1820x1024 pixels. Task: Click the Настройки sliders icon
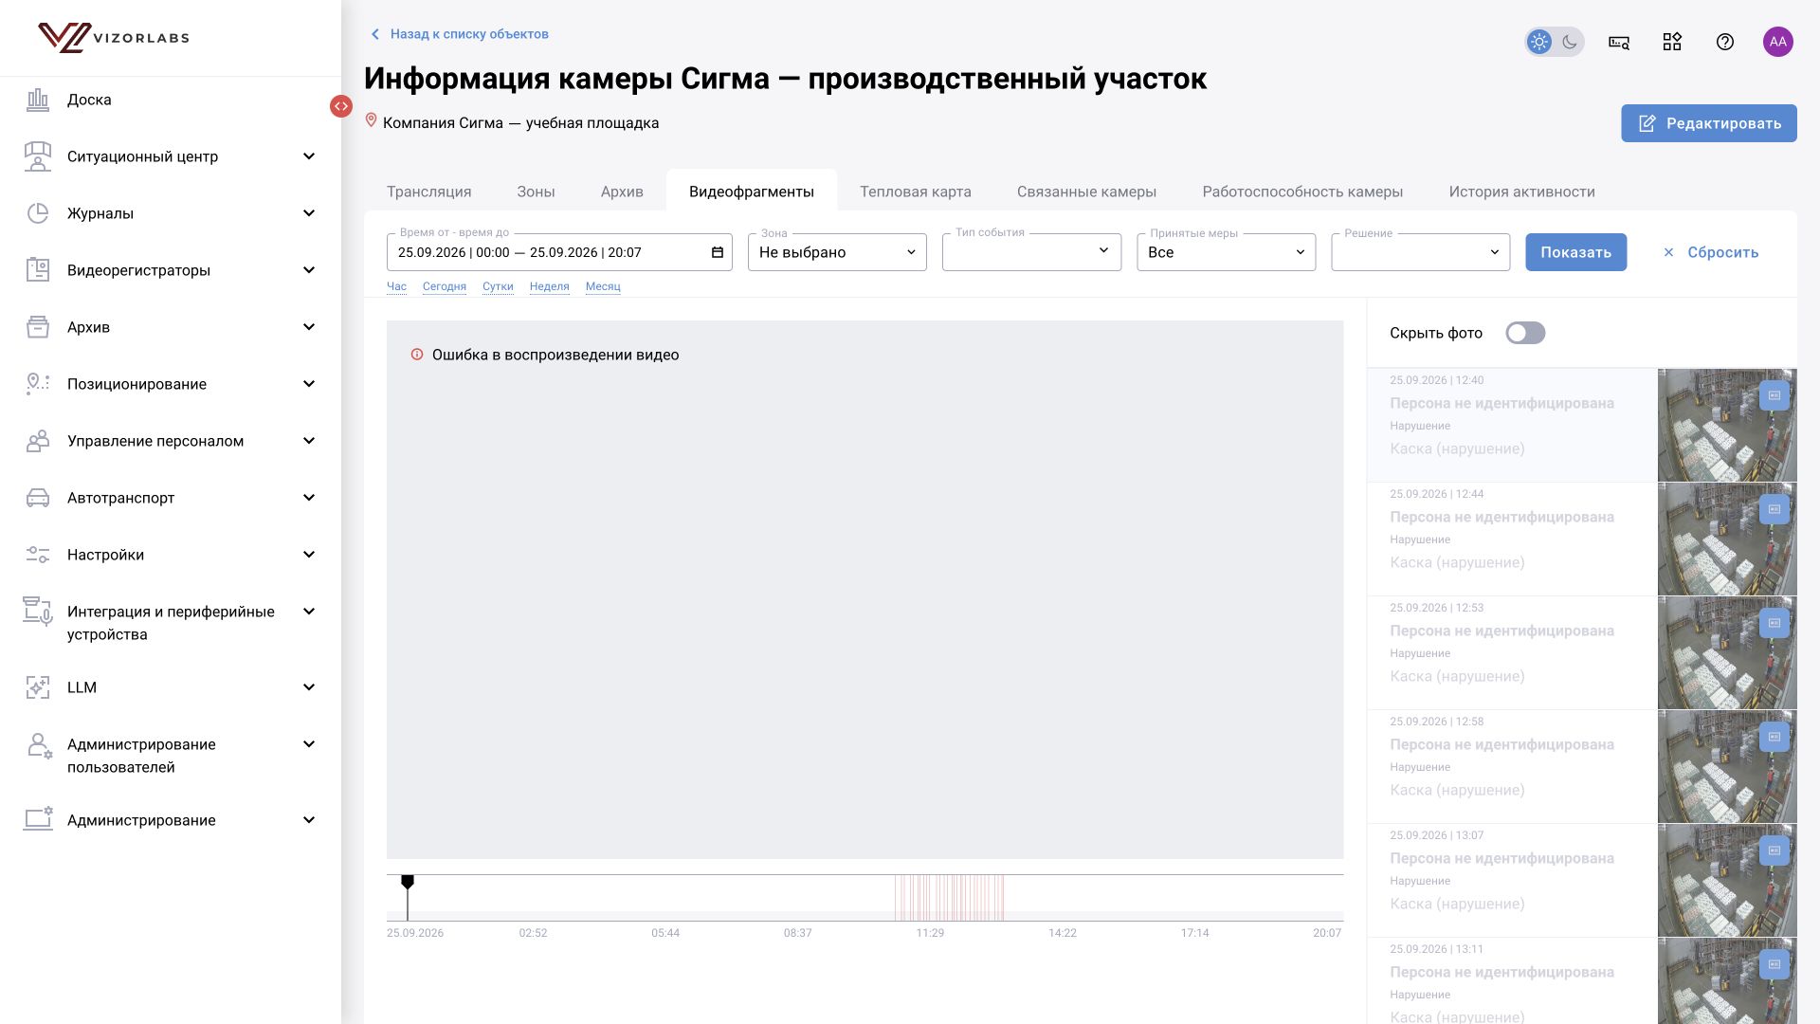point(37,555)
